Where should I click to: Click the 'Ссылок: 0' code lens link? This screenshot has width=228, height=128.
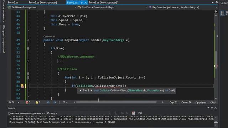point(49,36)
